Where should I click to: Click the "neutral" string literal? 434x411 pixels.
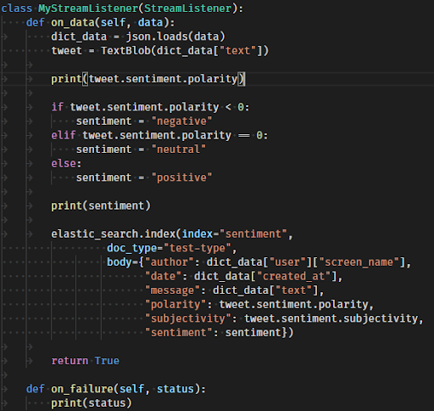click(179, 149)
